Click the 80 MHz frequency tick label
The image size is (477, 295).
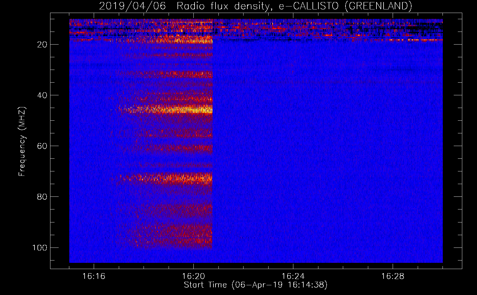pyautogui.click(x=42, y=197)
